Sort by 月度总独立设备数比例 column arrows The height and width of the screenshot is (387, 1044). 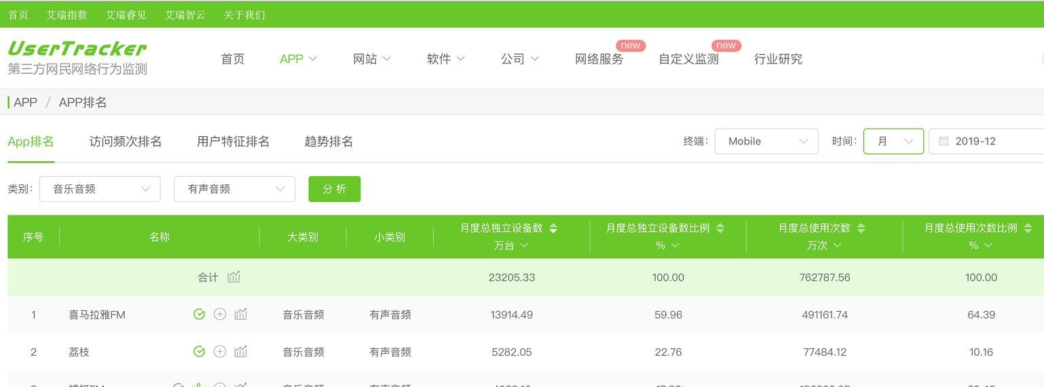pyautogui.click(x=720, y=228)
